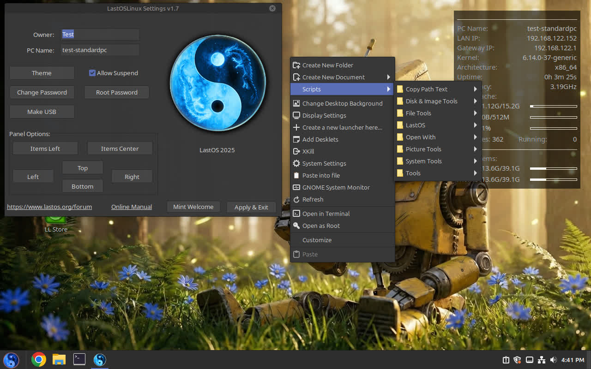Open the Terminal icon in the taskbar

79,359
